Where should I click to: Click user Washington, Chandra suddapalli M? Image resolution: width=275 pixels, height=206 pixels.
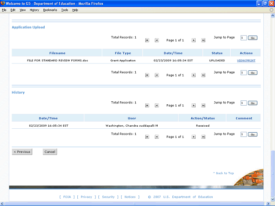(x=131, y=126)
